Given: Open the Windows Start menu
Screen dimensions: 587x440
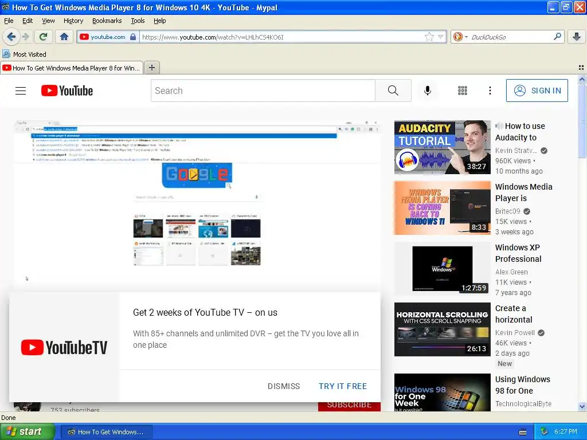Looking at the screenshot, I should 27,431.
